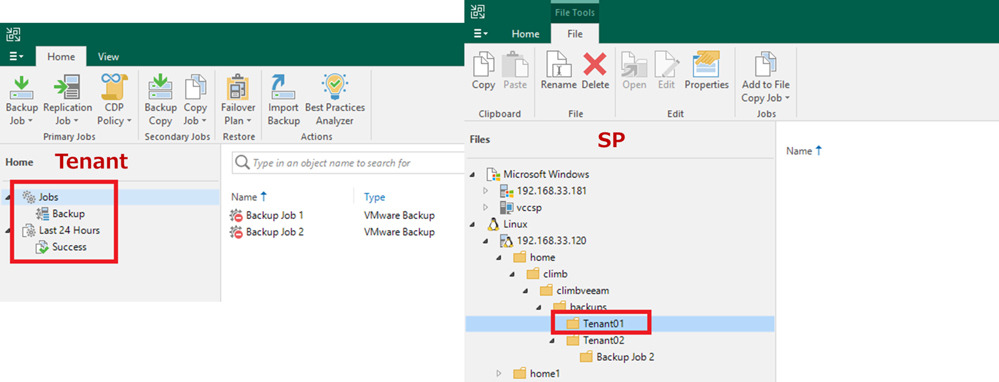Collapse the Linux tree node

point(472,224)
